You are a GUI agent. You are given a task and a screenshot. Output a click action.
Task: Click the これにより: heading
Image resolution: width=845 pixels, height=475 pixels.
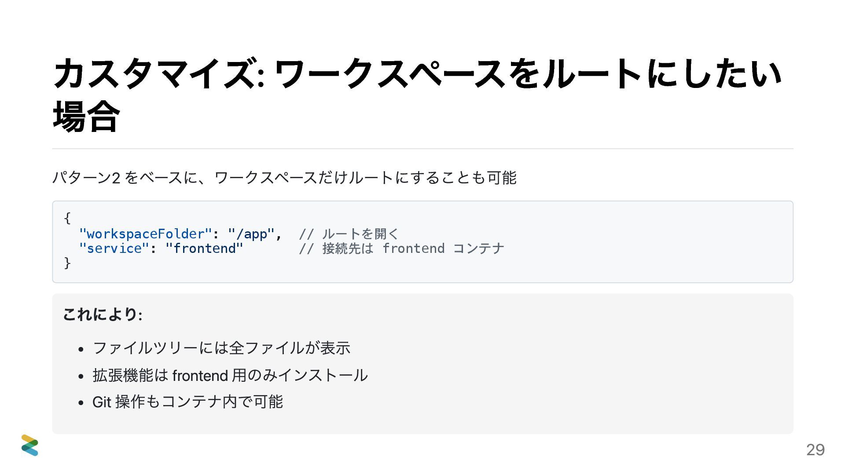(103, 314)
